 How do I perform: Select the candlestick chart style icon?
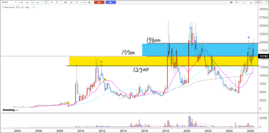click(46, 2)
